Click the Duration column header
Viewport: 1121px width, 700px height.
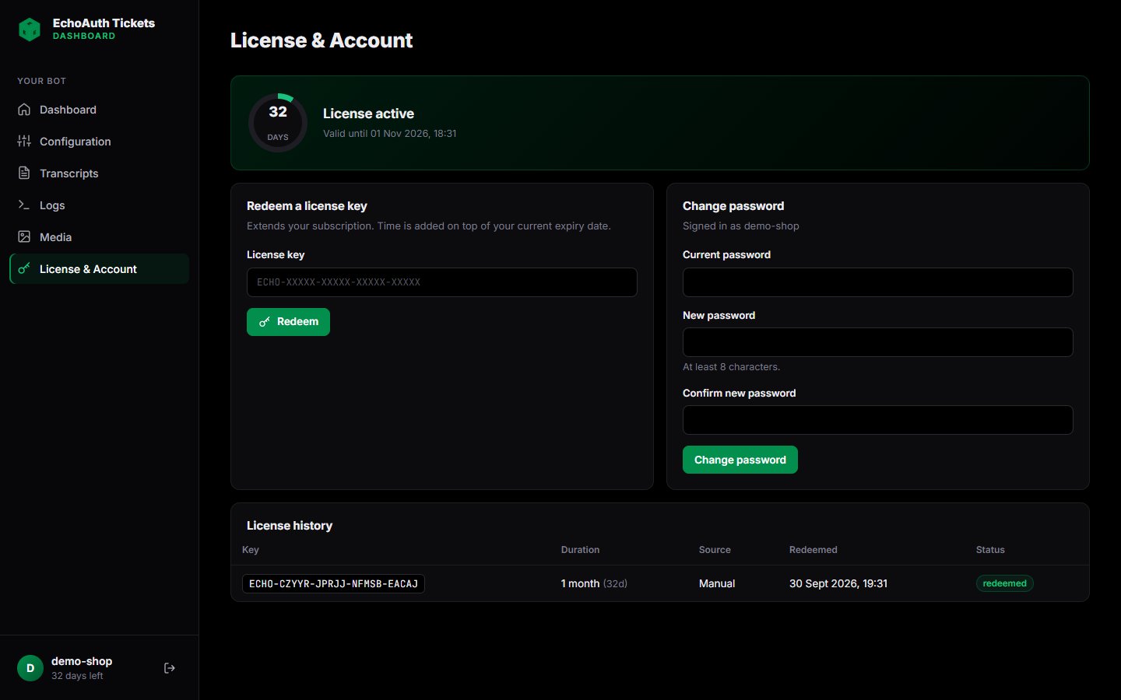point(581,550)
